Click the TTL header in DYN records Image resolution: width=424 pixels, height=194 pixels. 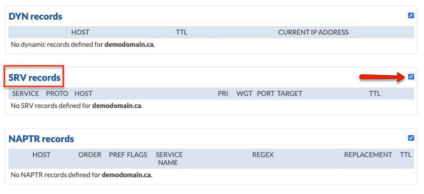point(182,32)
